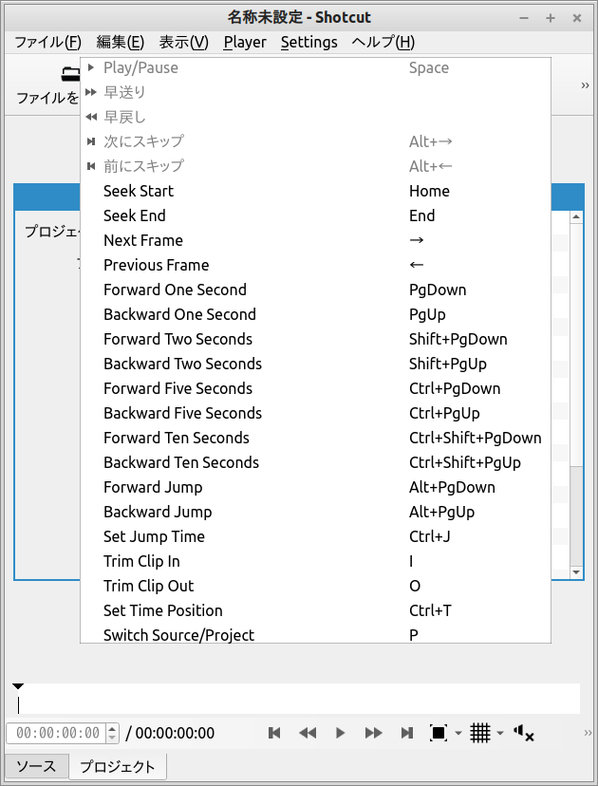This screenshot has width=598, height=786.
Task: Open the Settings menu
Action: point(308,42)
